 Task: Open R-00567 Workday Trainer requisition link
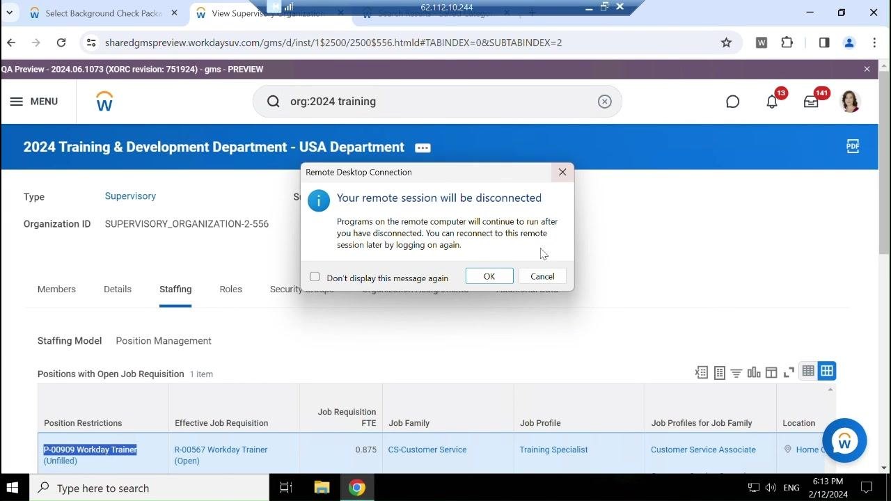[221, 455]
